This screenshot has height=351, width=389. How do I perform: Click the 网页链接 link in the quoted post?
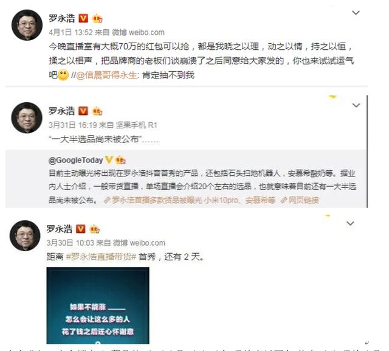[x=300, y=200]
